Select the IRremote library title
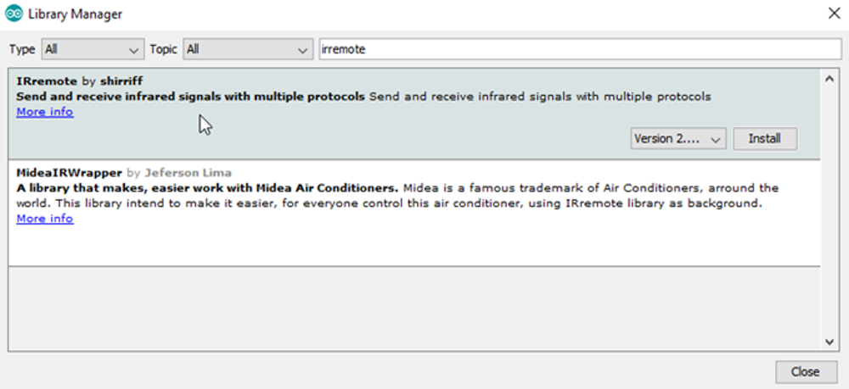 click(x=47, y=81)
